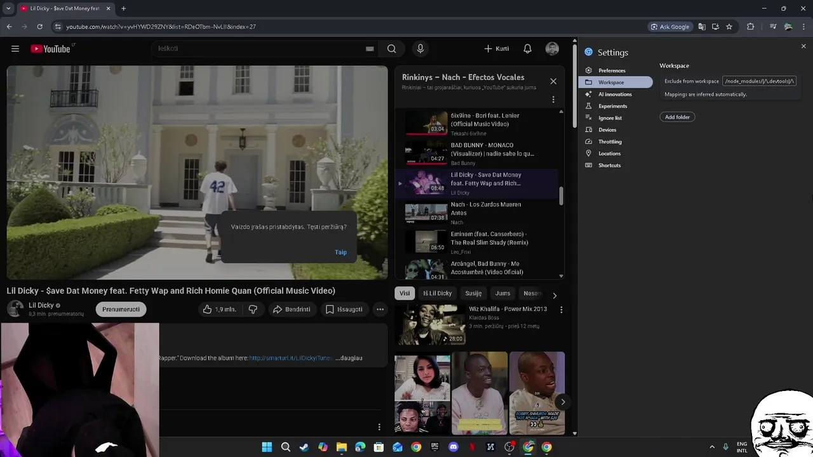The image size is (813, 457).
Task: Advance Shorts shelf with next arrow
Action: pos(563,402)
